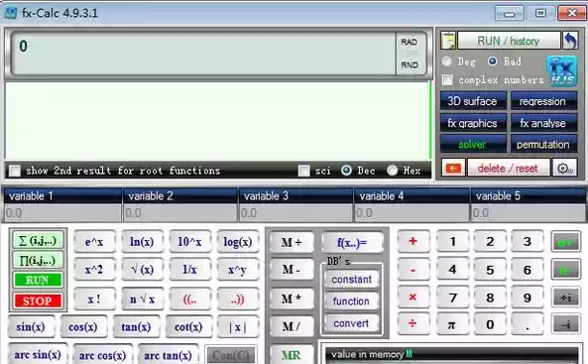Select the Rad angle mode radio button
This screenshot has width=588, height=364.
click(493, 61)
